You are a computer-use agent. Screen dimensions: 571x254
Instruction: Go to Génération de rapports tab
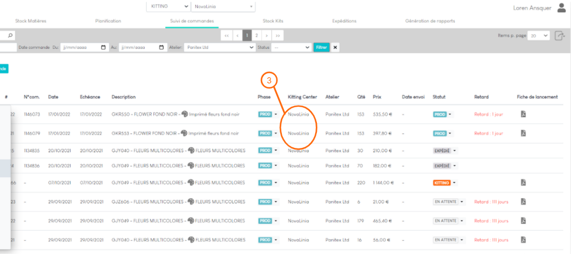click(430, 21)
